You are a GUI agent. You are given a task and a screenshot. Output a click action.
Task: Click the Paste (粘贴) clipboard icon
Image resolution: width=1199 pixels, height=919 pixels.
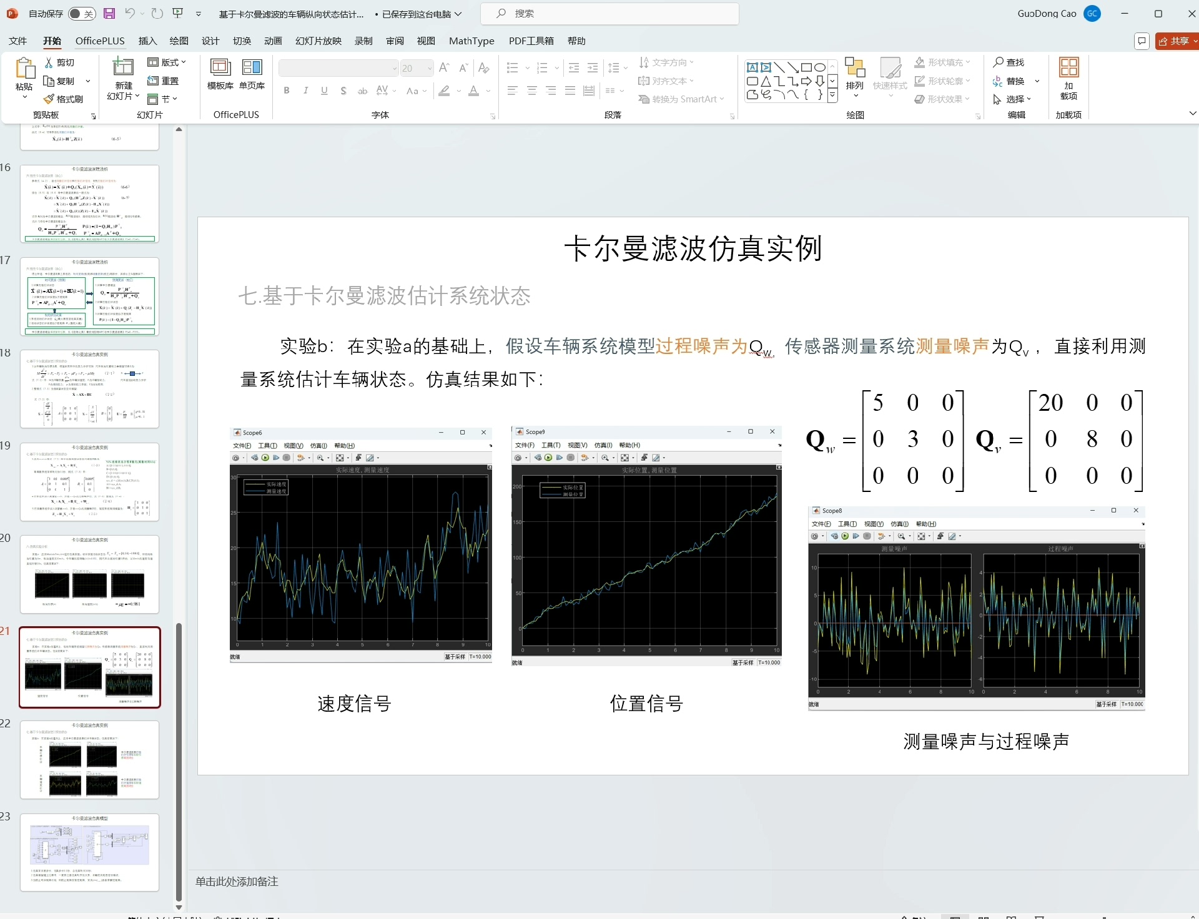pyautogui.click(x=24, y=69)
